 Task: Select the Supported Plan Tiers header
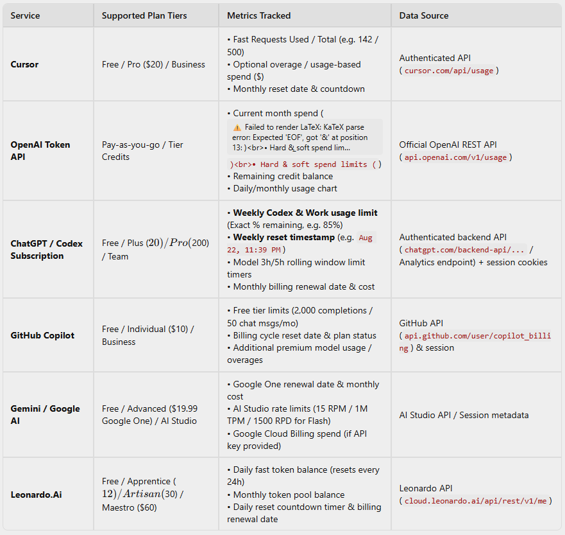[144, 15]
